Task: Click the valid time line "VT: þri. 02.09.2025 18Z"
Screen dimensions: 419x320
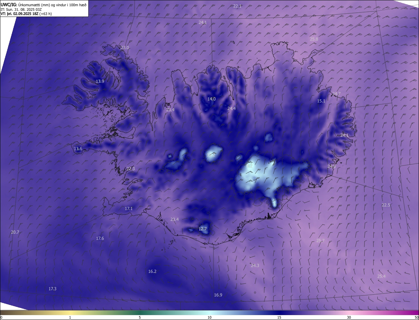Action: [19, 14]
